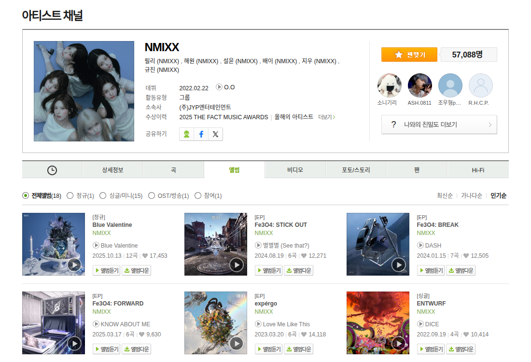Switch to 팬 tab

point(417,170)
